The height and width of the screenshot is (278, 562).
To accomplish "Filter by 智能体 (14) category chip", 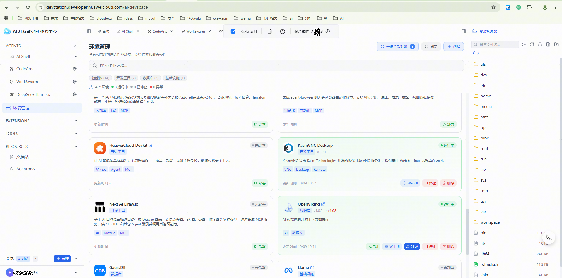I will pos(100,78).
